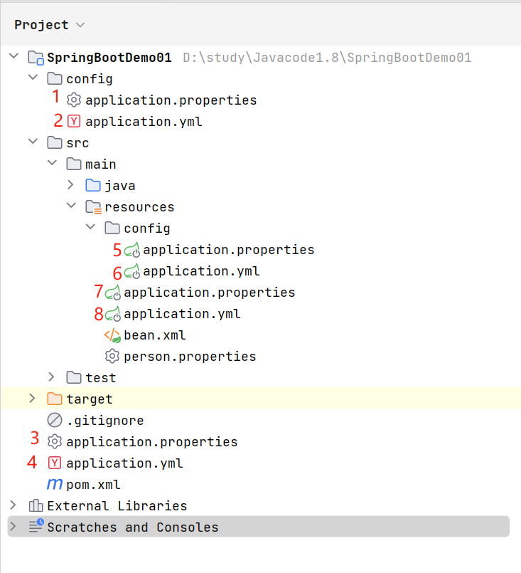521x573 pixels.
Task: Open application.properties directly under resources
Action: [210, 293]
